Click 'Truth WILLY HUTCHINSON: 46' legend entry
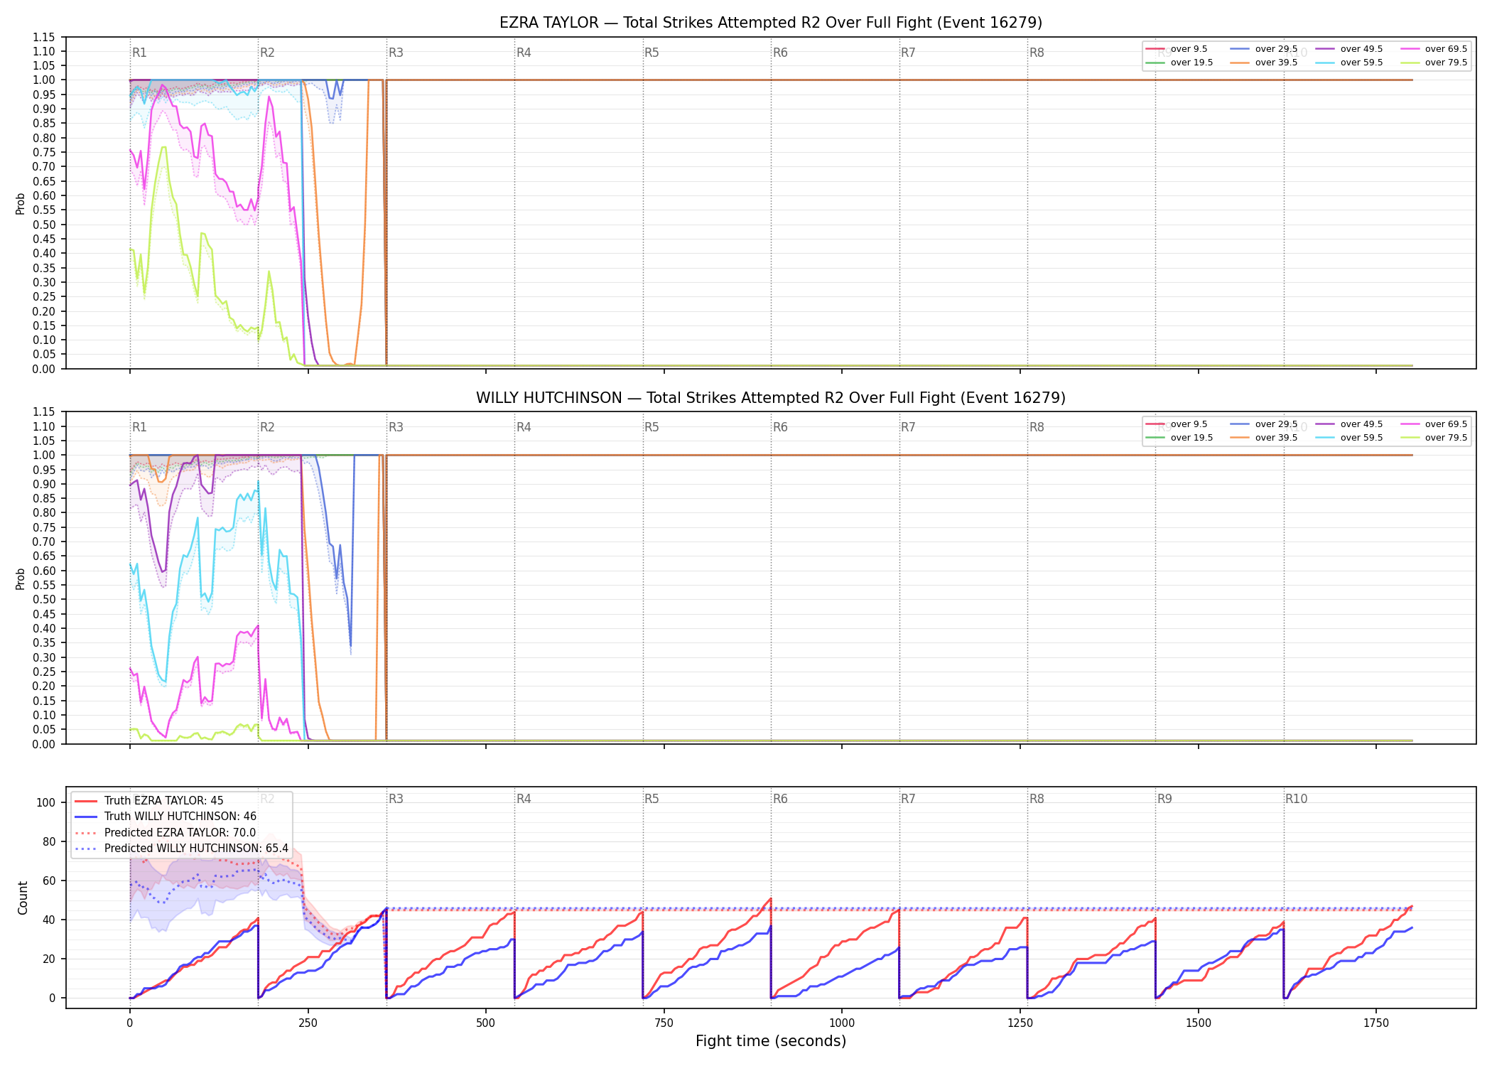 [166, 817]
